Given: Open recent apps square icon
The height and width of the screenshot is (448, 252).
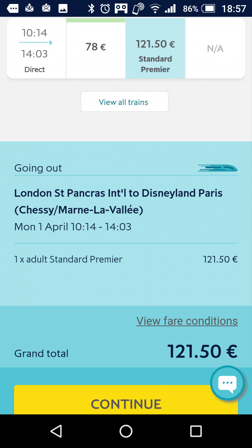Looking at the screenshot, I should (196, 431).
